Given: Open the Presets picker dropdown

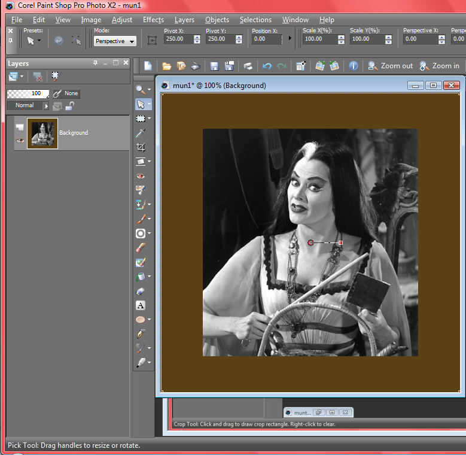Looking at the screenshot, I should pyautogui.click(x=33, y=41).
